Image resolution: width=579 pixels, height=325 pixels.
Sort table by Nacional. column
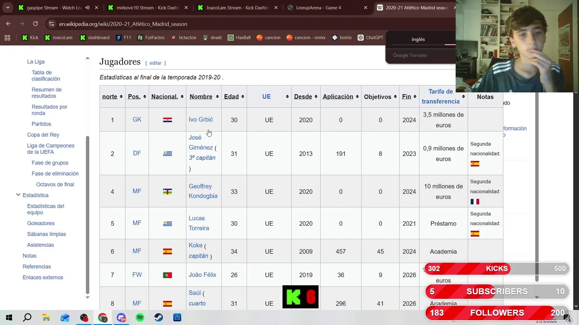click(167, 97)
